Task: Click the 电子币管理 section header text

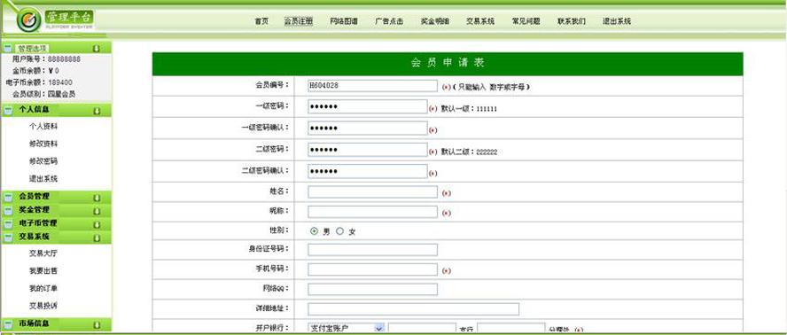Action: pos(38,223)
